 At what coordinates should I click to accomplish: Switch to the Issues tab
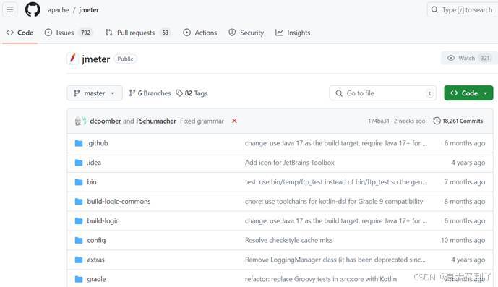pos(69,33)
